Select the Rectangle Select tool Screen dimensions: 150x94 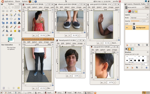point(3,11)
